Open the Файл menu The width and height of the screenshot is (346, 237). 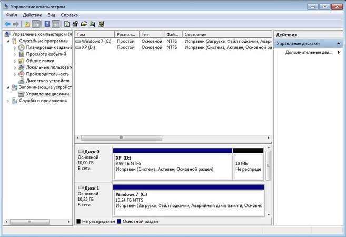(x=12, y=15)
